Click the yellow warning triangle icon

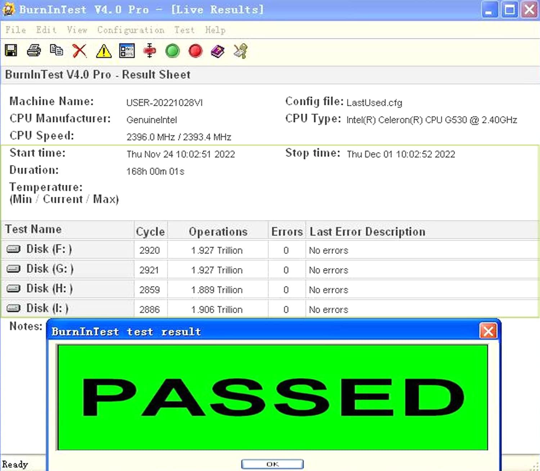click(x=104, y=51)
